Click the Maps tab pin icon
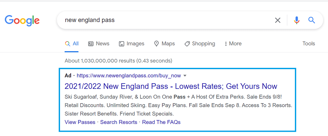 click(x=156, y=44)
